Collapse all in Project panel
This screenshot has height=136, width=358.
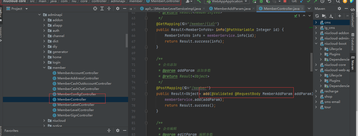coord(109,9)
